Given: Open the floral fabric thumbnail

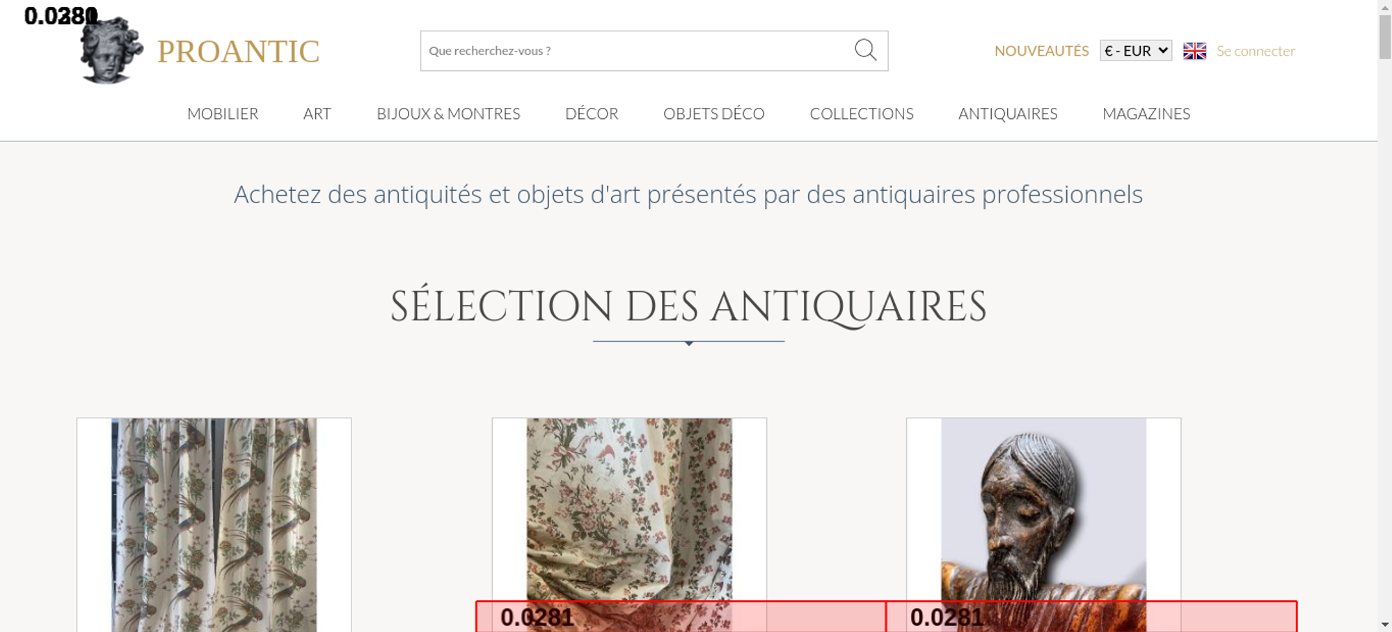Looking at the screenshot, I should pos(629,525).
